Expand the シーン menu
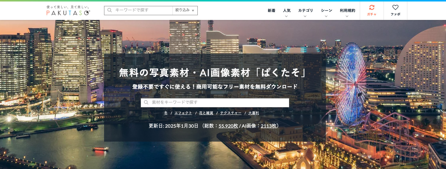This screenshot has height=169, width=446. tap(326, 12)
